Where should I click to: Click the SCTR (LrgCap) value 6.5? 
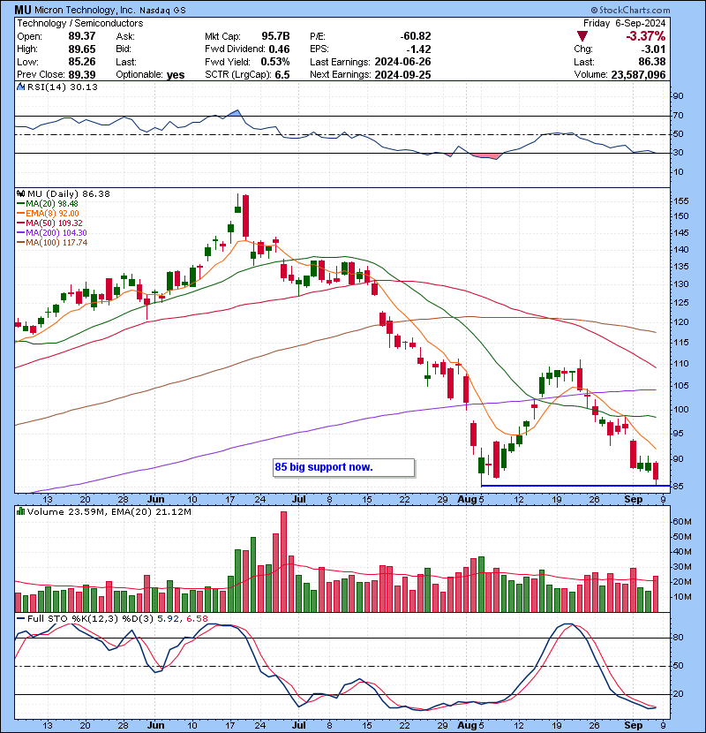point(282,75)
